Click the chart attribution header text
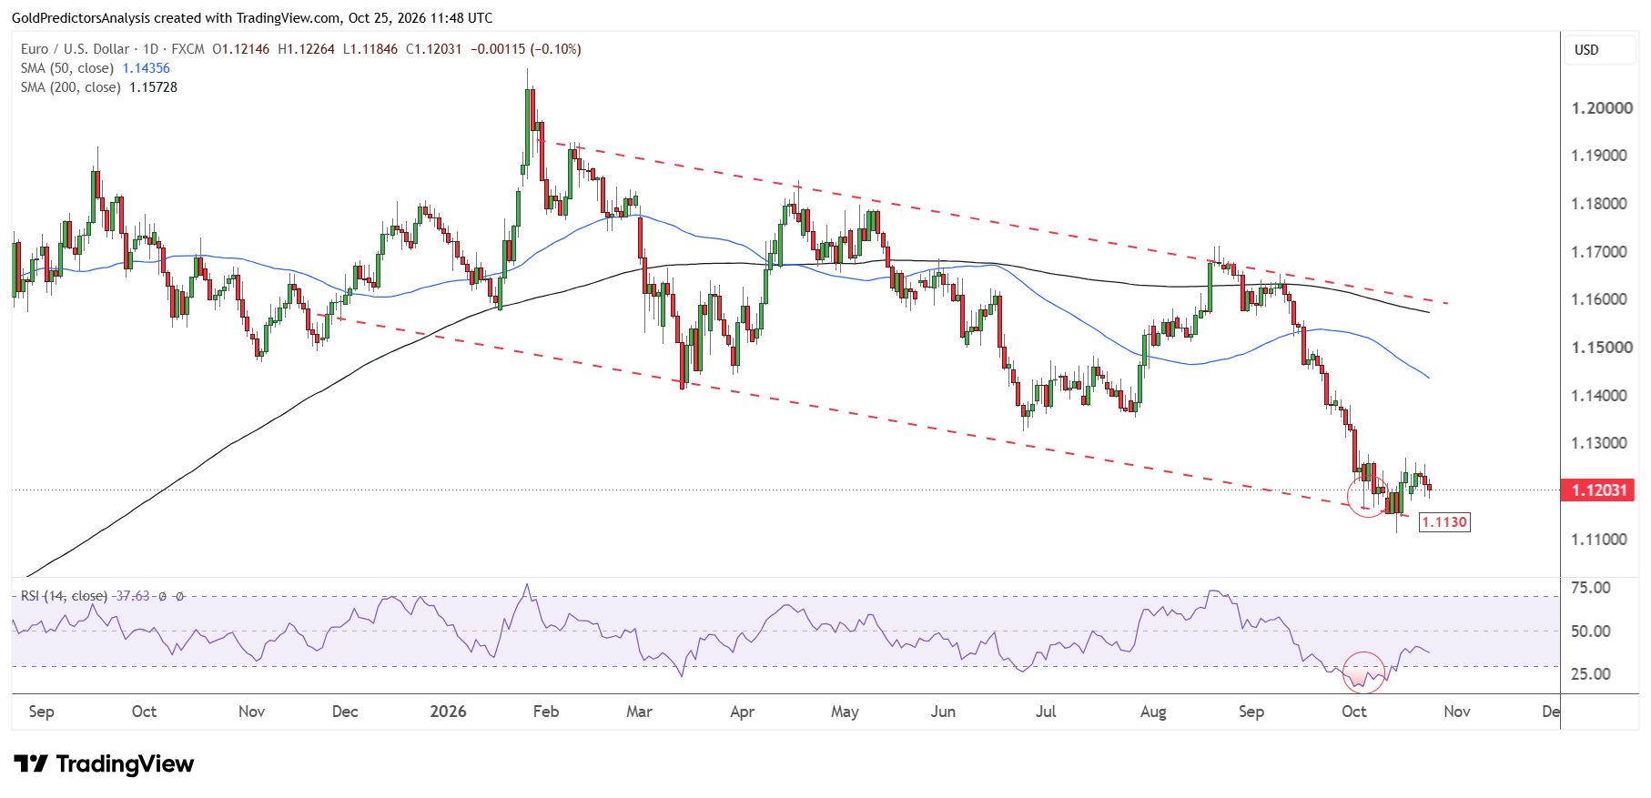 [x=252, y=18]
